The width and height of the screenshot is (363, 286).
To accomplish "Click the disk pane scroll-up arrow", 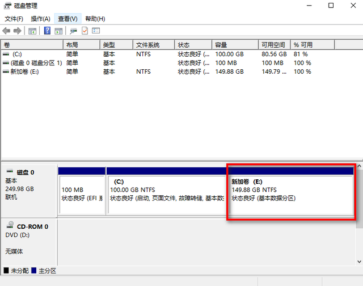I will (359, 166).
